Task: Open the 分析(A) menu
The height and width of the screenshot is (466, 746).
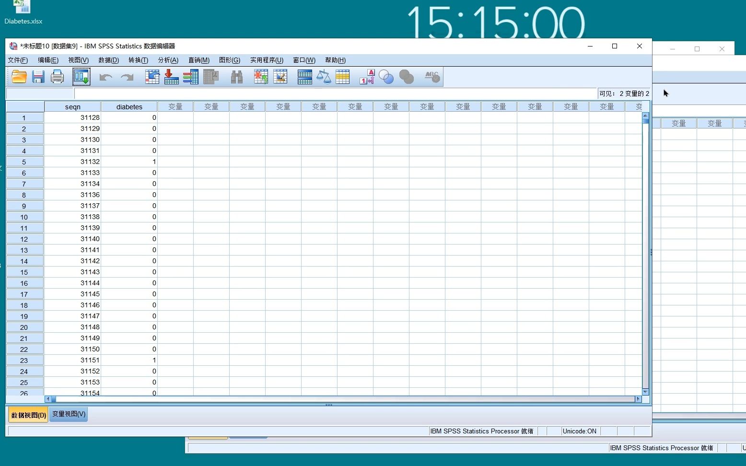Action: [168, 60]
